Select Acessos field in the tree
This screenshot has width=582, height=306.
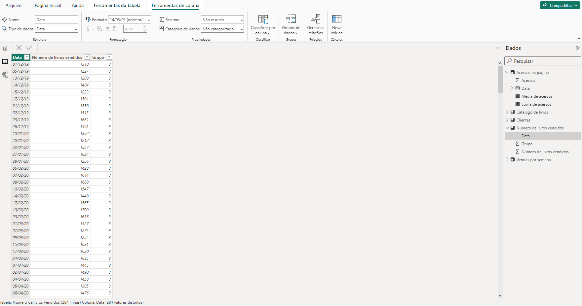click(x=528, y=81)
